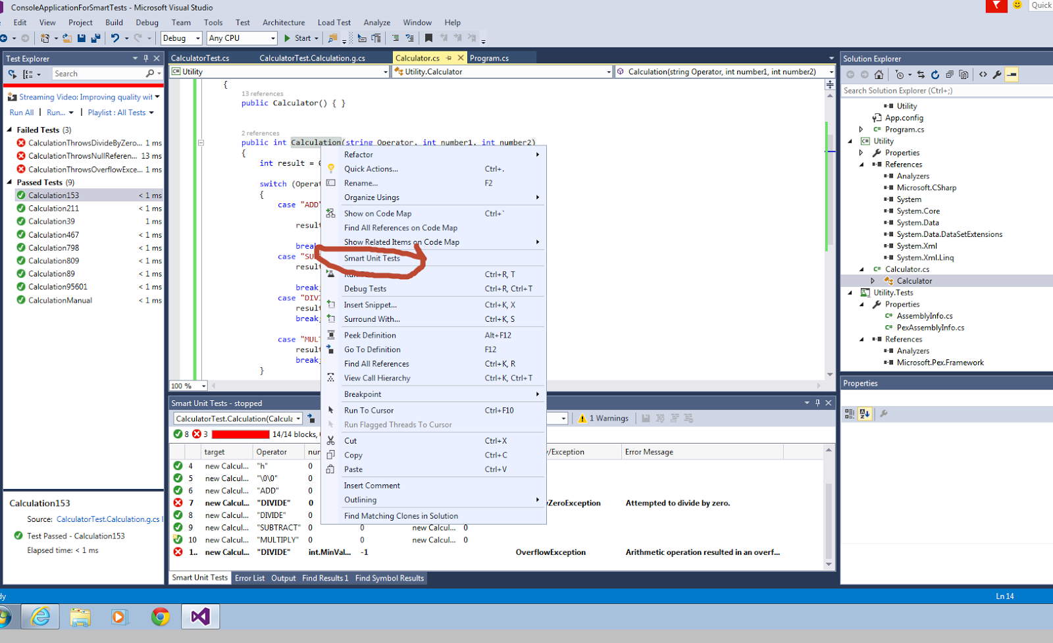This screenshot has height=643, width=1053.
Task: Click the Visual Studio icon in taskbar
Action: click(200, 617)
